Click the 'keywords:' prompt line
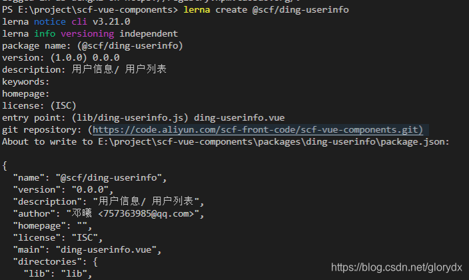 26,82
